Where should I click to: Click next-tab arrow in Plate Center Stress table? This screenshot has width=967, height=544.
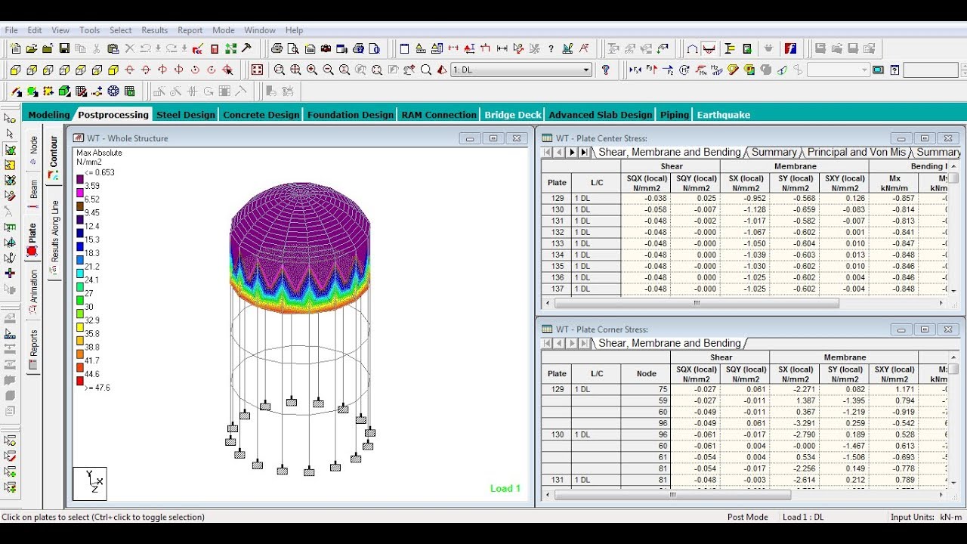pos(572,152)
